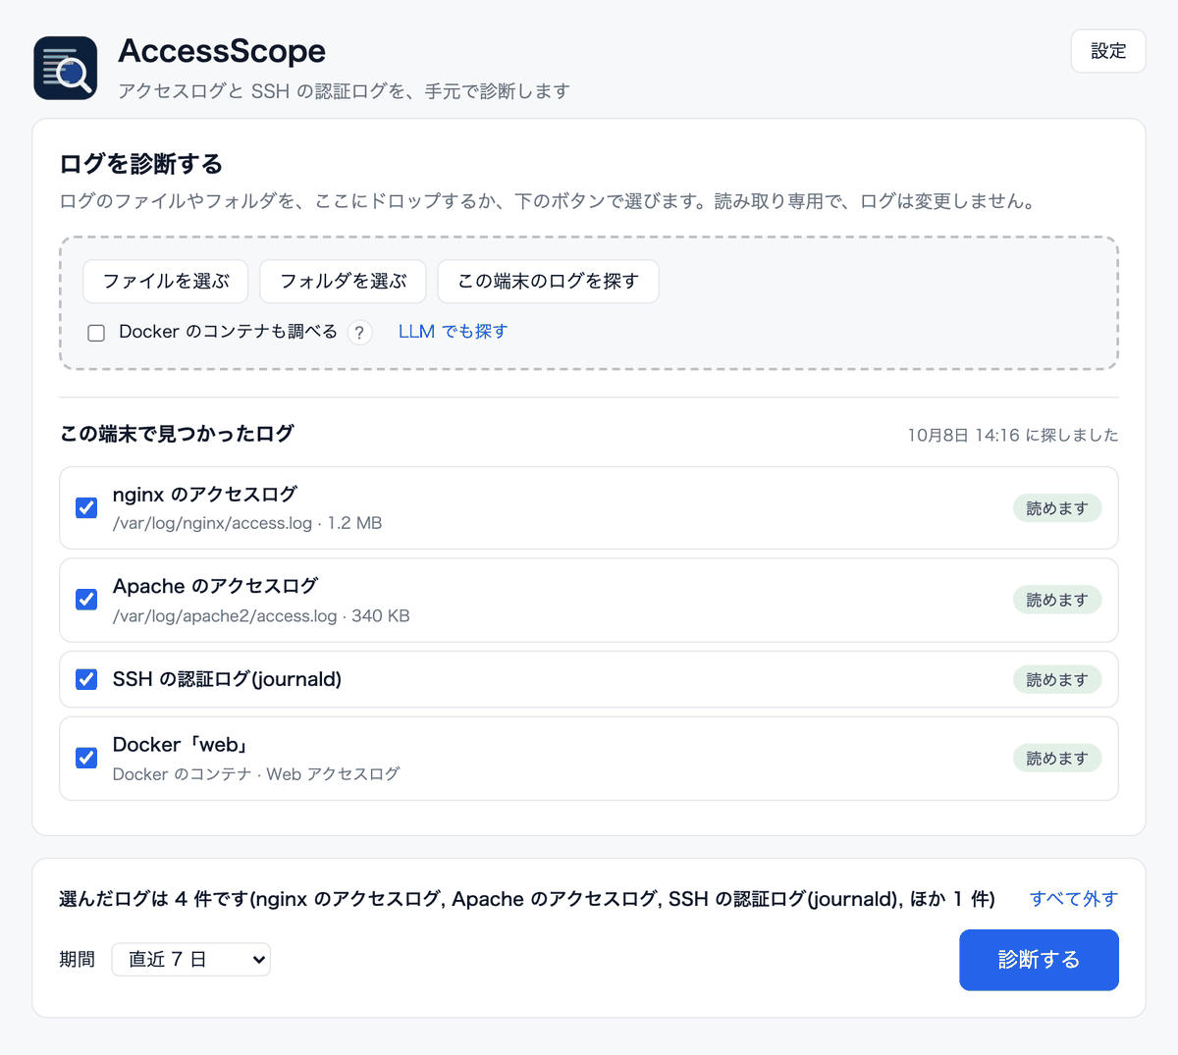Follow the LLM でも探す link
This screenshot has height=1055, width=1178.
(x=454, y=332)
